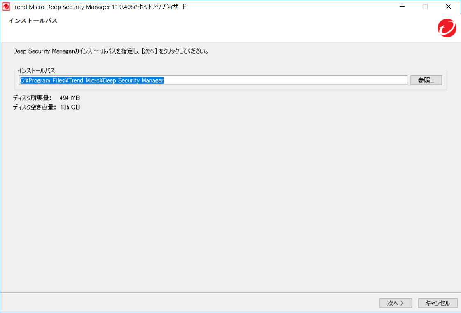Open the 参照... (Browse) folder dialog
Screen dimensions: 461x313
click(426, 80)
